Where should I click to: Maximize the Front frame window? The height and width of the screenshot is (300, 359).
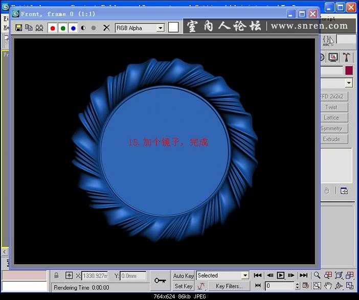302,14
